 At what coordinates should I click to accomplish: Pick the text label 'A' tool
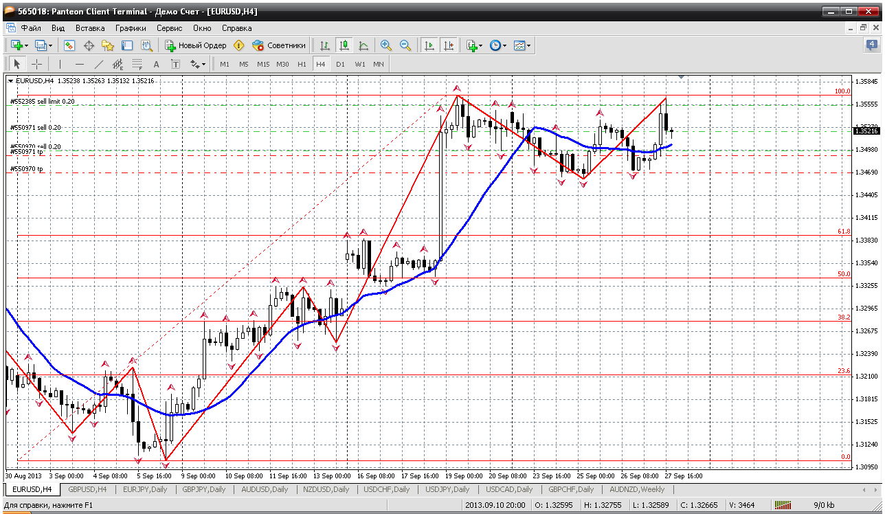coord(156,64)
